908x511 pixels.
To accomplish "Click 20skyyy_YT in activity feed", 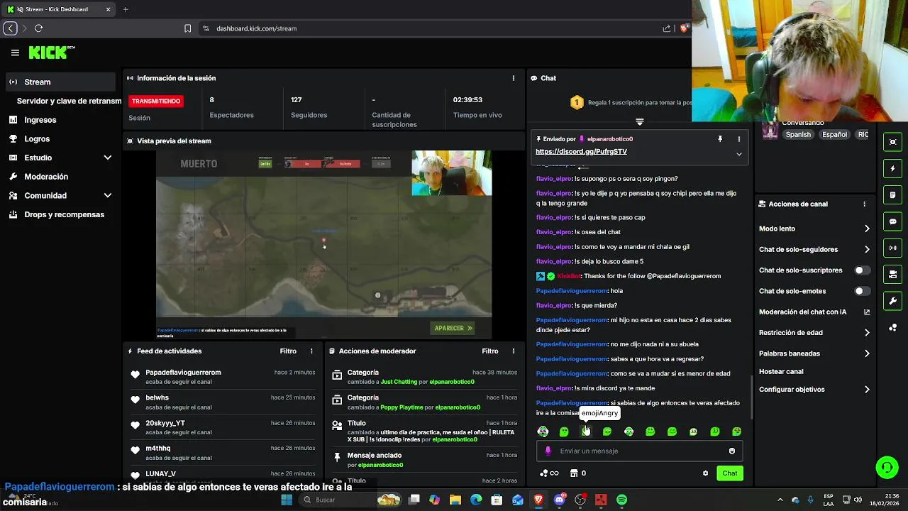I will point(165,423).
